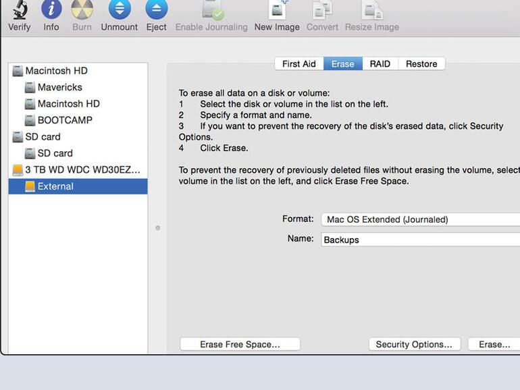Click the Convert toolbar icon
Image resolution: width=520 pixels, height=390 pixels.
pos(322,9)
